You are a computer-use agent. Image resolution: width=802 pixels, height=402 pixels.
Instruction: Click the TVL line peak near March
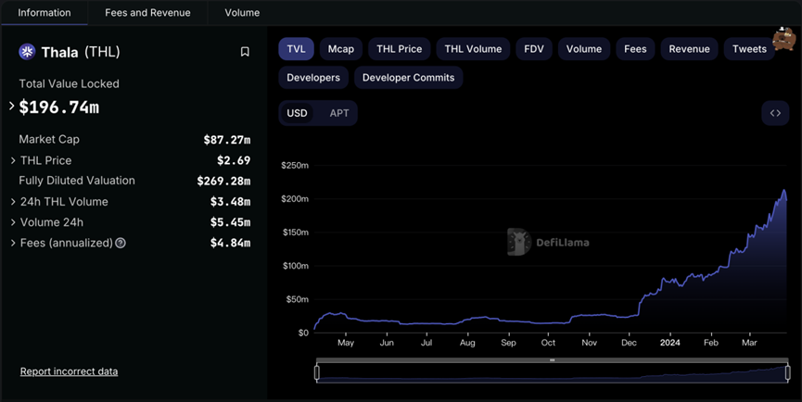click(x=784, y=191)
